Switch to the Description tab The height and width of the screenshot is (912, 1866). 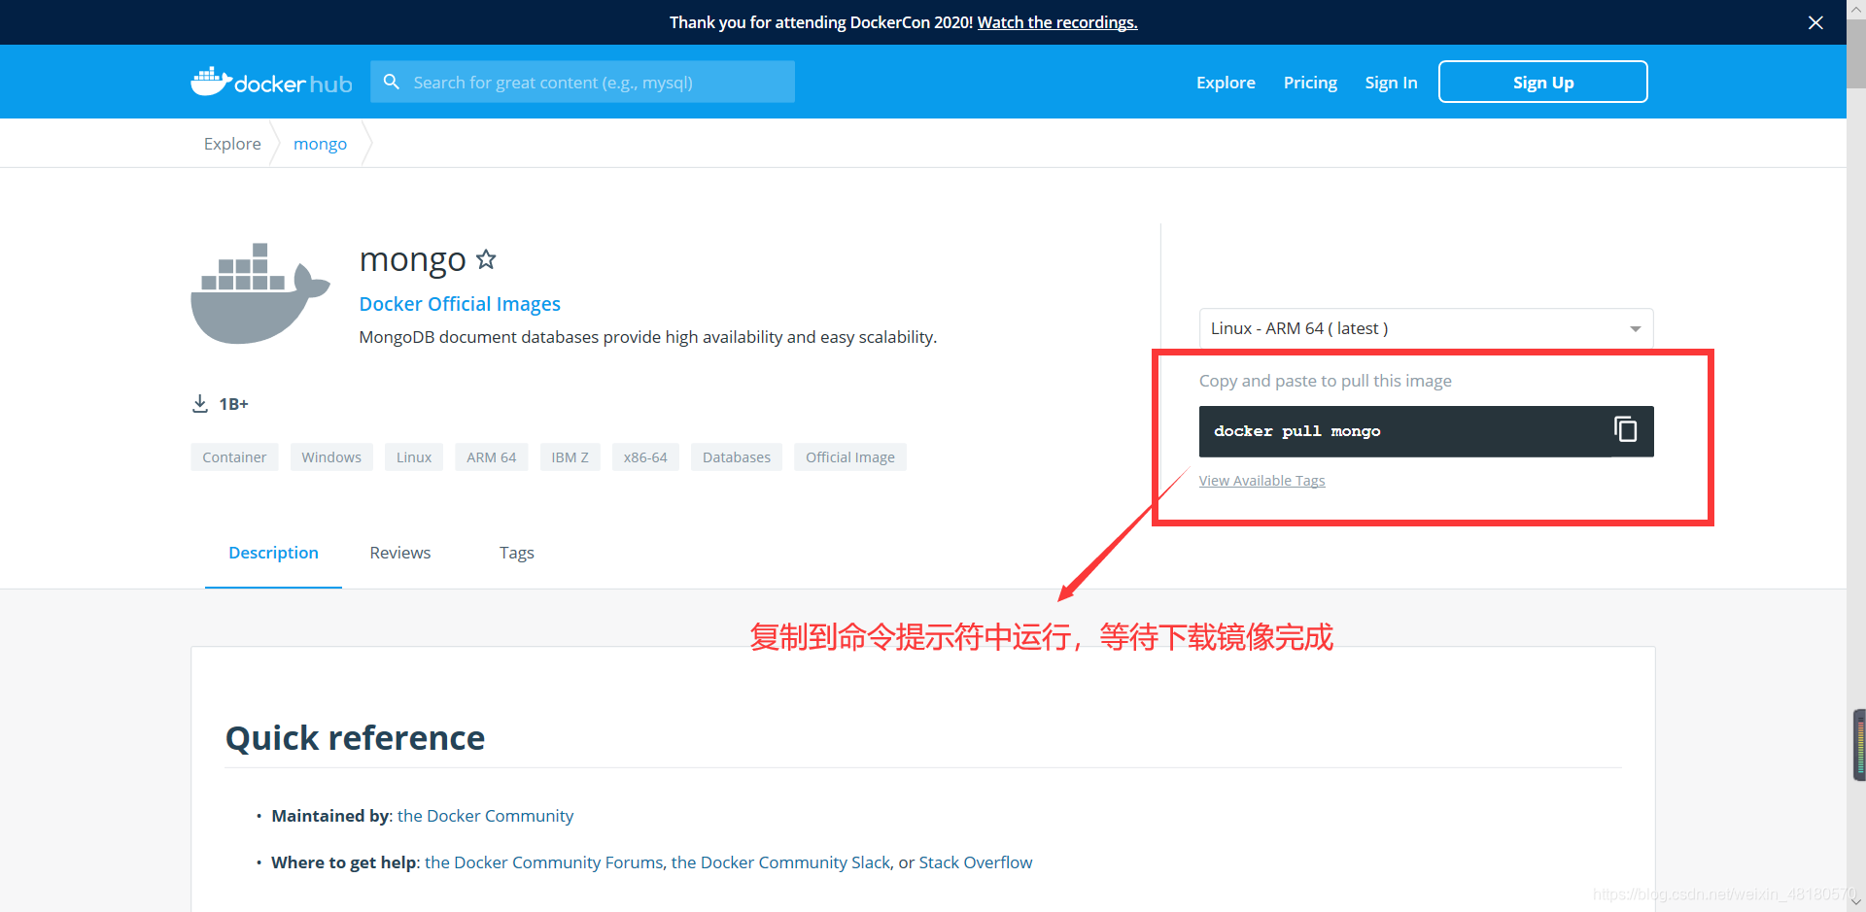click(273, 553)
